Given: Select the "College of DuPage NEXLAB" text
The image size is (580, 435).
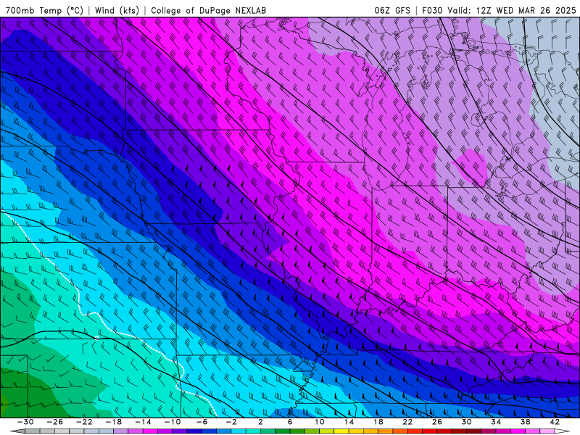Looking at the screenshot, I should [208, 10].
